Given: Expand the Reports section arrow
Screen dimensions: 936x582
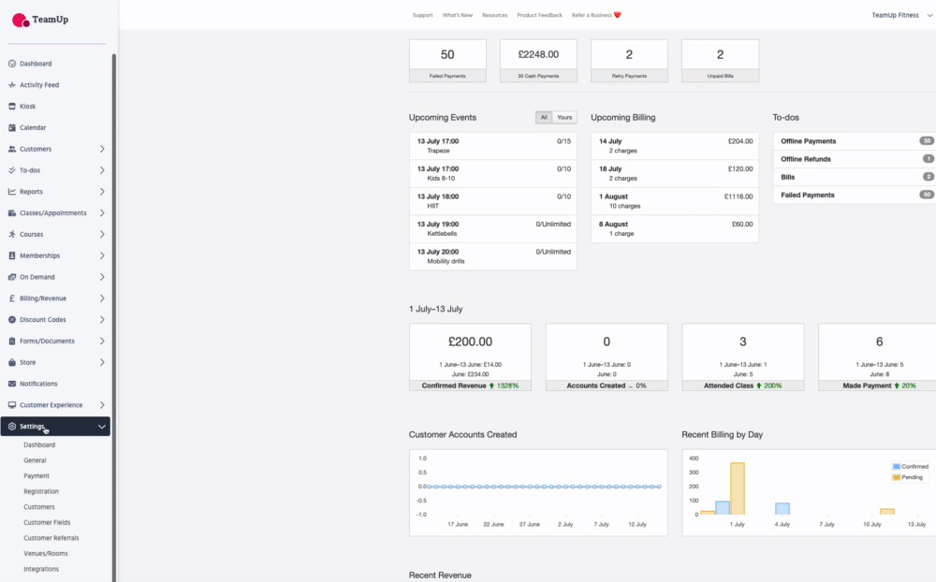Looking at the screenshot, I should (102, 192).
